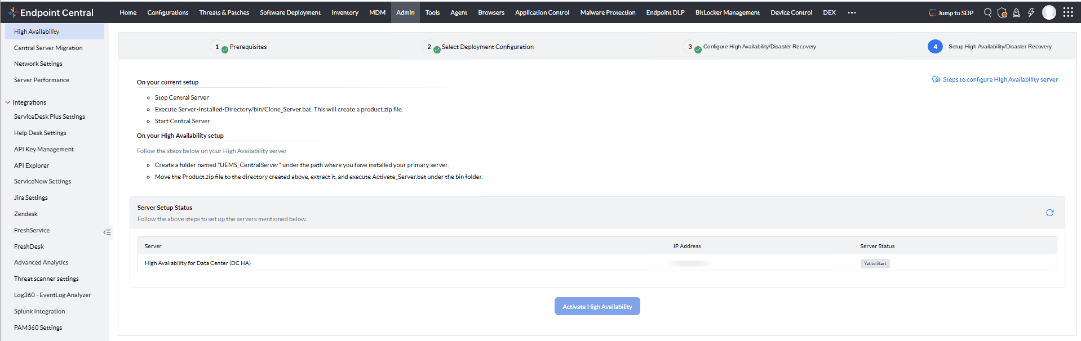Open Threats & Patches menu
Viewport: 1081px width, 341px height.
tap(224, 12)
